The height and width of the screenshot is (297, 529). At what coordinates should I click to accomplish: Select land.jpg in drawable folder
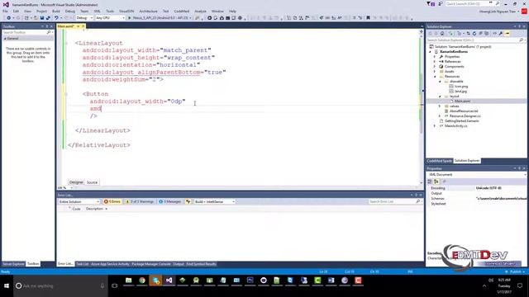point(460,92)
